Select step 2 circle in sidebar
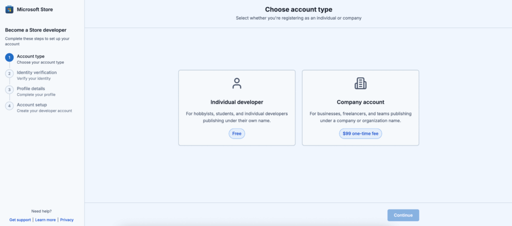This screenshot has width=512, height=226. 9,73
